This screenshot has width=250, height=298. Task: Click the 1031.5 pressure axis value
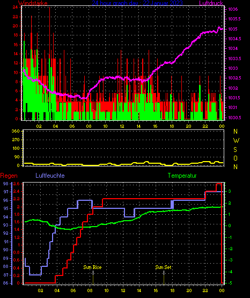(x=234, y=98)
